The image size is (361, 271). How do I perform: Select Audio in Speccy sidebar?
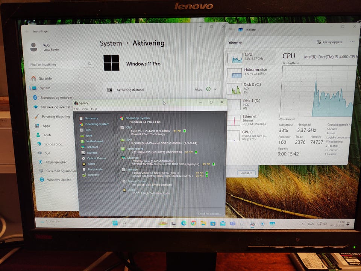tap(91, 164)
